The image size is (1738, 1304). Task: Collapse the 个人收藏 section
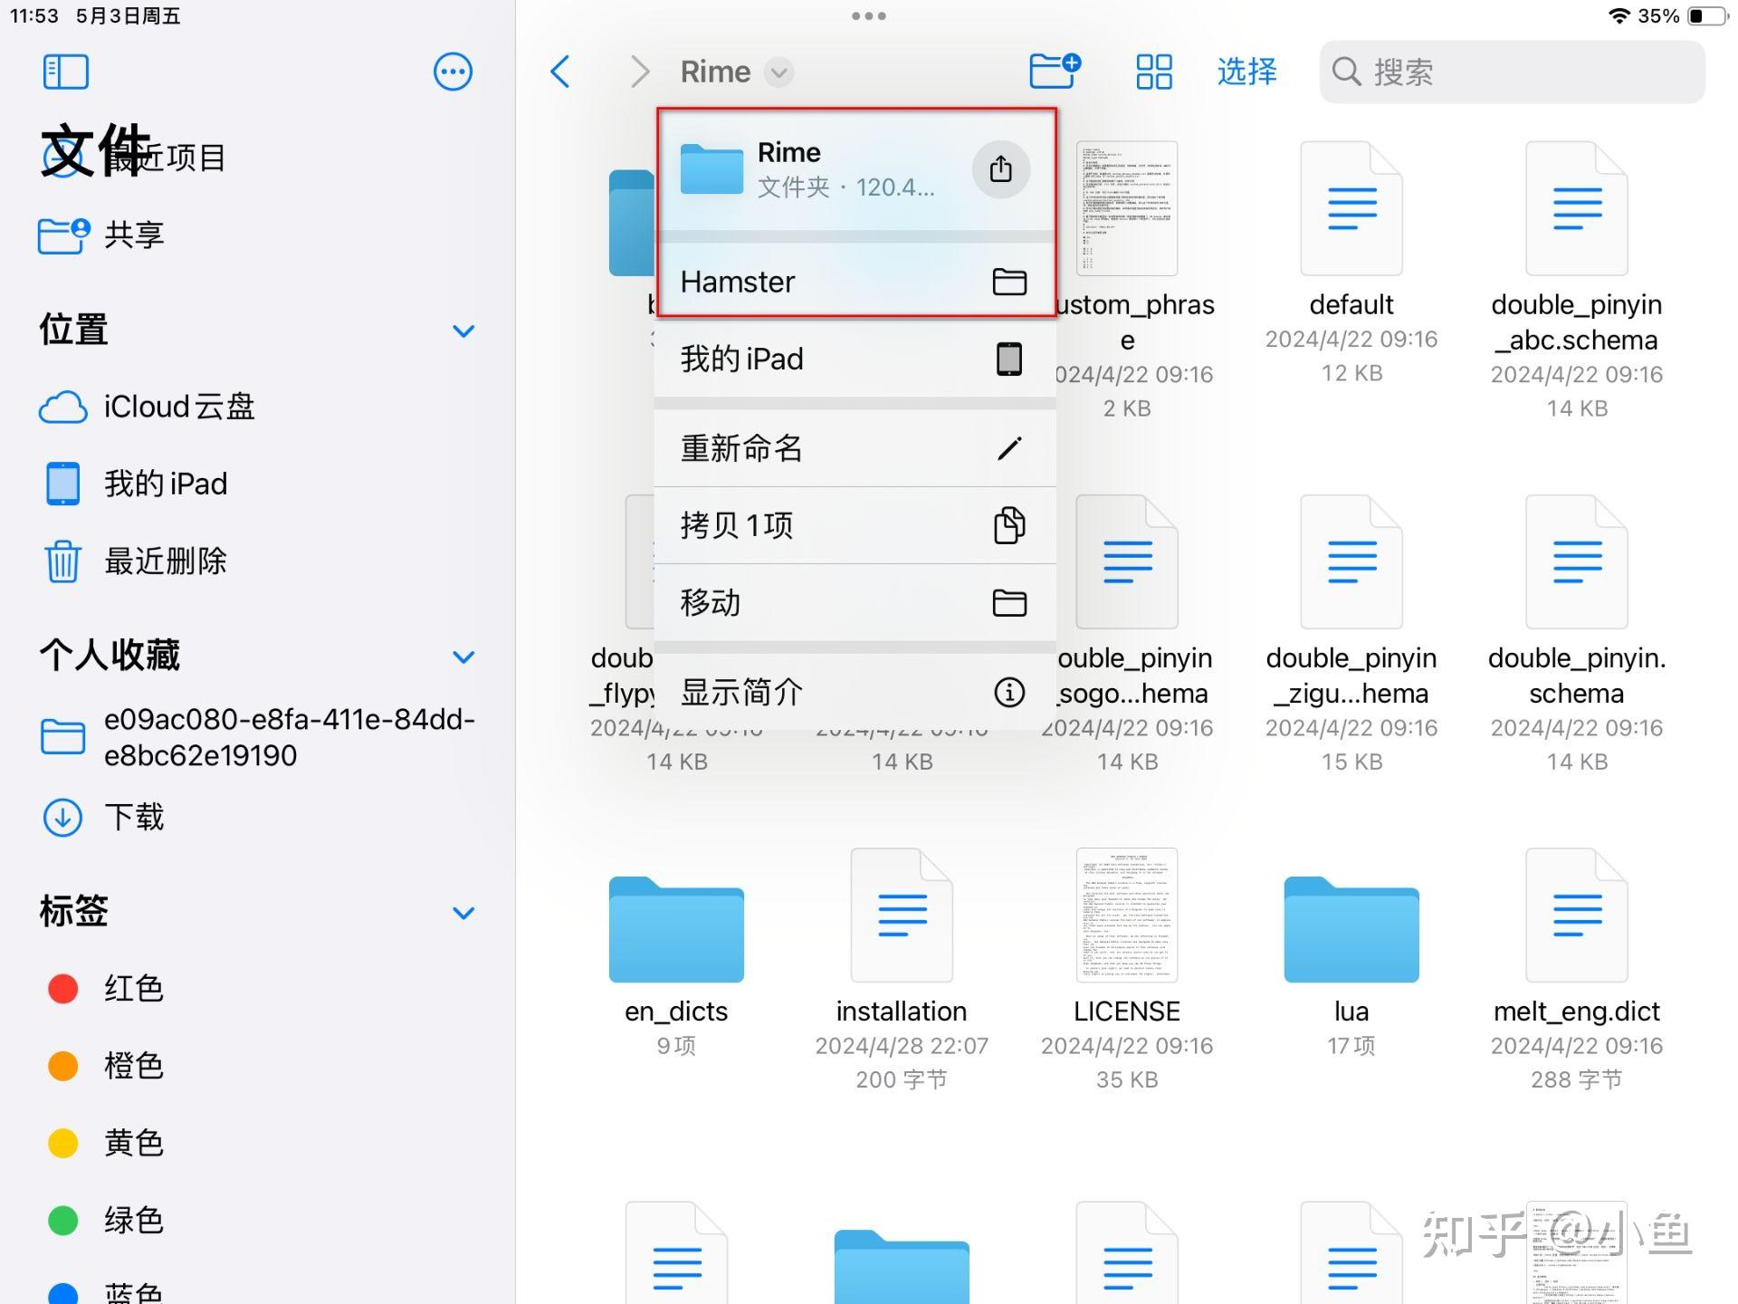click(463, 657)
